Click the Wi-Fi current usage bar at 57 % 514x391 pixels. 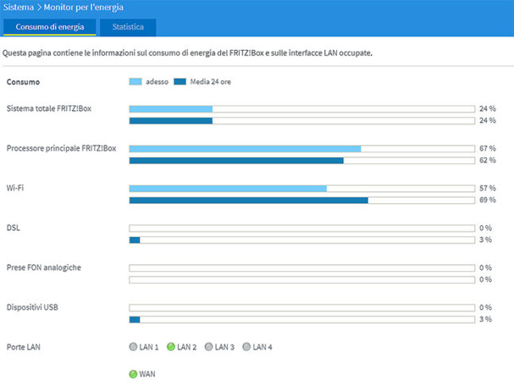click(x=228, y=188)
